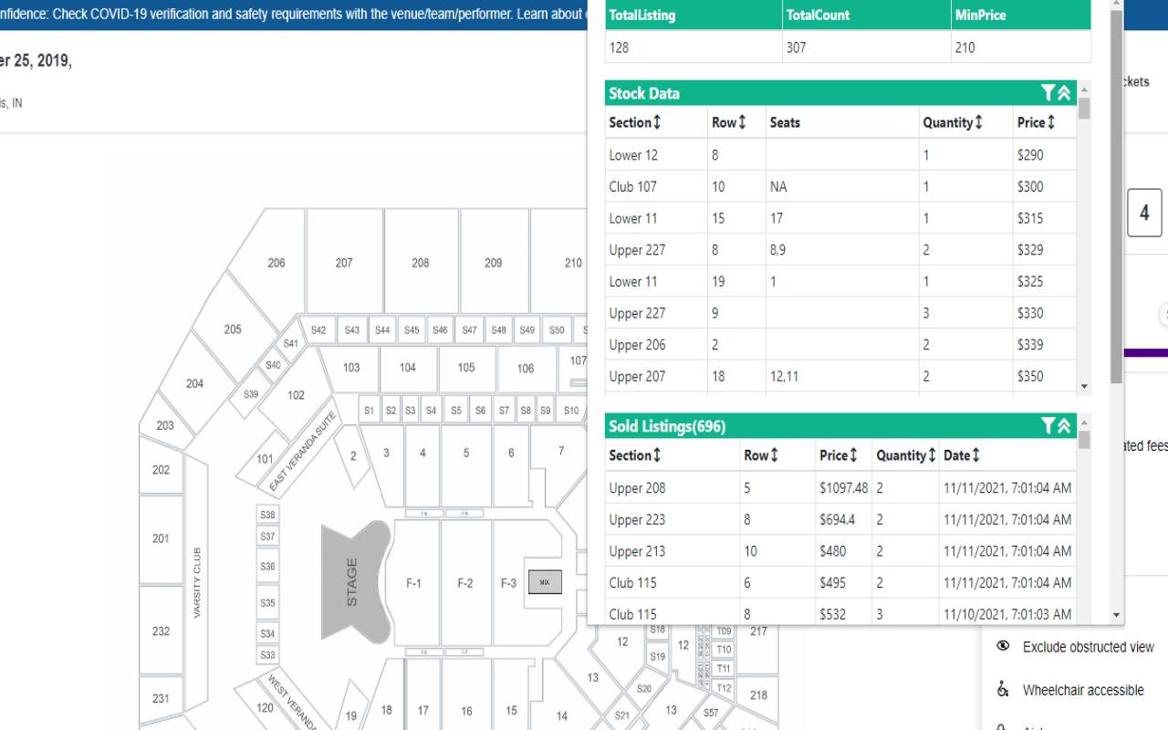Screen dimensions: 1168x730
Task: Select section 206 on the seating map
Action: 276,263
